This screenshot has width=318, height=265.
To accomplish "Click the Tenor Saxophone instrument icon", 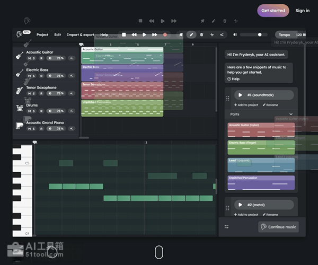I will (19, 90).
